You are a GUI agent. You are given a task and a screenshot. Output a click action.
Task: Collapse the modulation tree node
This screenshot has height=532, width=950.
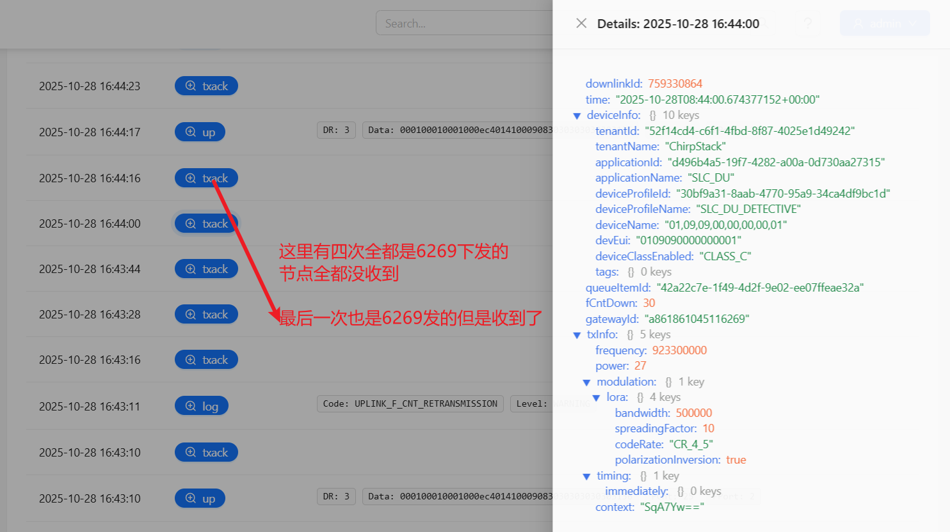pos(586,382)
